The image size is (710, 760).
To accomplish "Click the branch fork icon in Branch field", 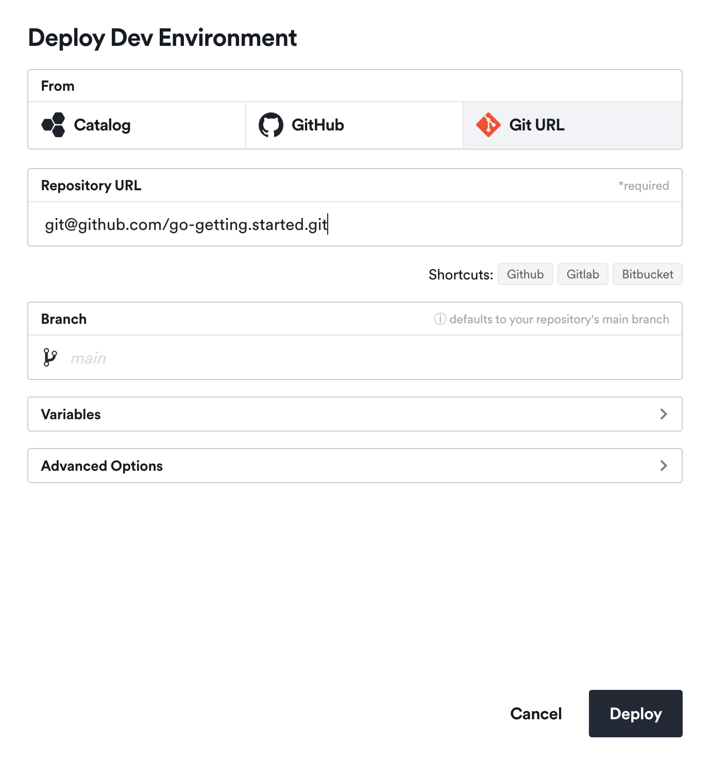I will click(50, 357).
